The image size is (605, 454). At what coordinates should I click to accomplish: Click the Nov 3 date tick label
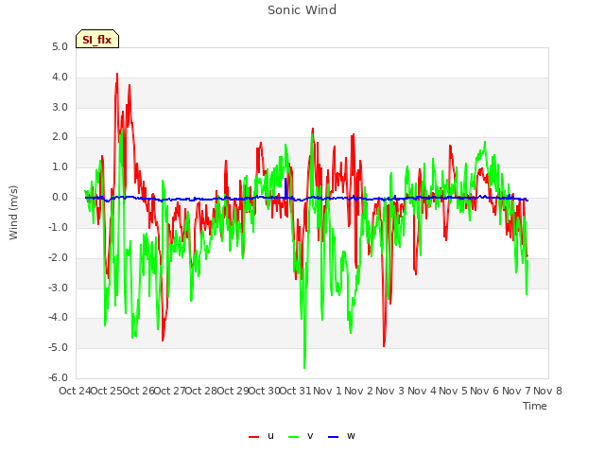[389, 391]
